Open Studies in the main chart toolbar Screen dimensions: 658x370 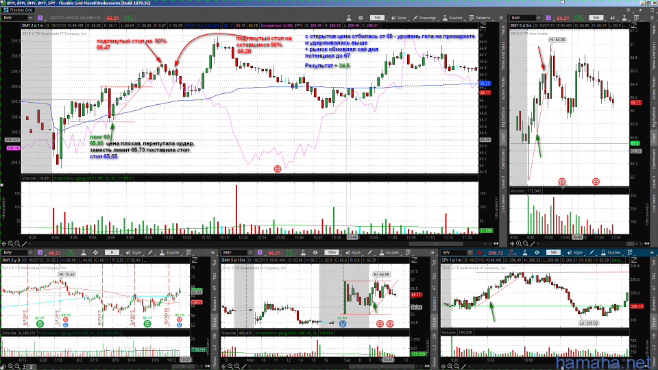pos(453,18)
